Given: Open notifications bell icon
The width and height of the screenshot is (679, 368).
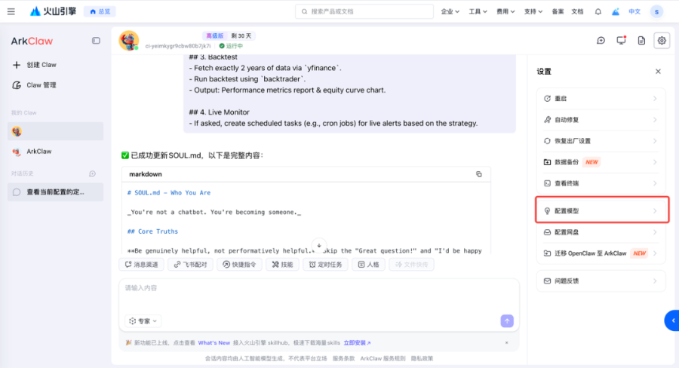Looking at the screenshot, I should tap(598, 12).
